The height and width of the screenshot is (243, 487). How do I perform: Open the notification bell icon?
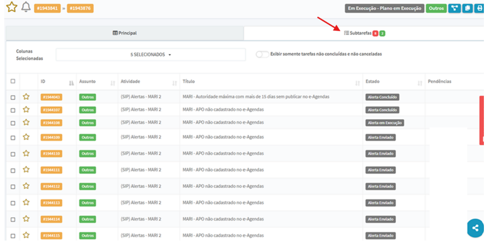26,7
